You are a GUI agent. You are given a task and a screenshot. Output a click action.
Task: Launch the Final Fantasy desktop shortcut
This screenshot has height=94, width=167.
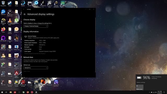click(3, 57)
